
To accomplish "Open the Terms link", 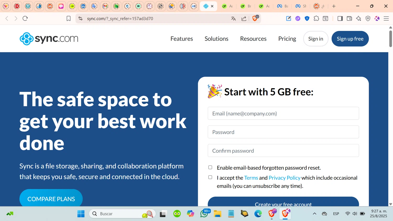I will [251, 178].
